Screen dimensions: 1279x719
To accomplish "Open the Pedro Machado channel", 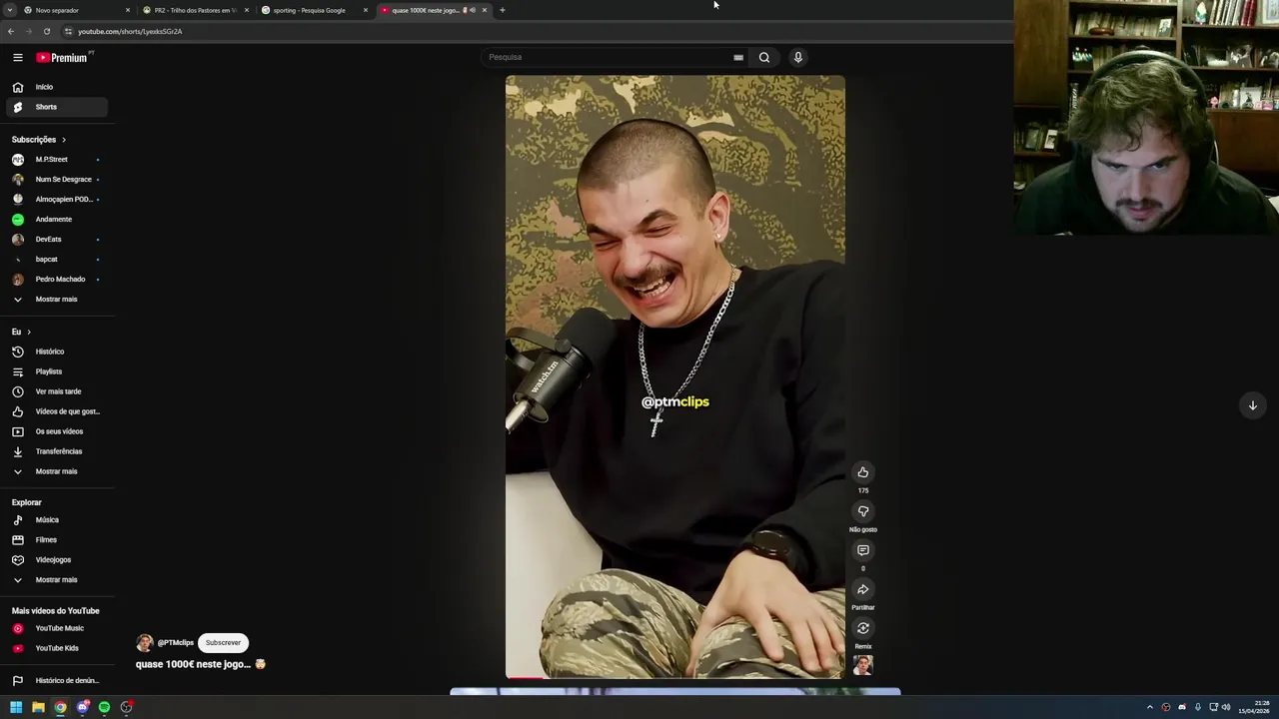I will pos(56,280).
